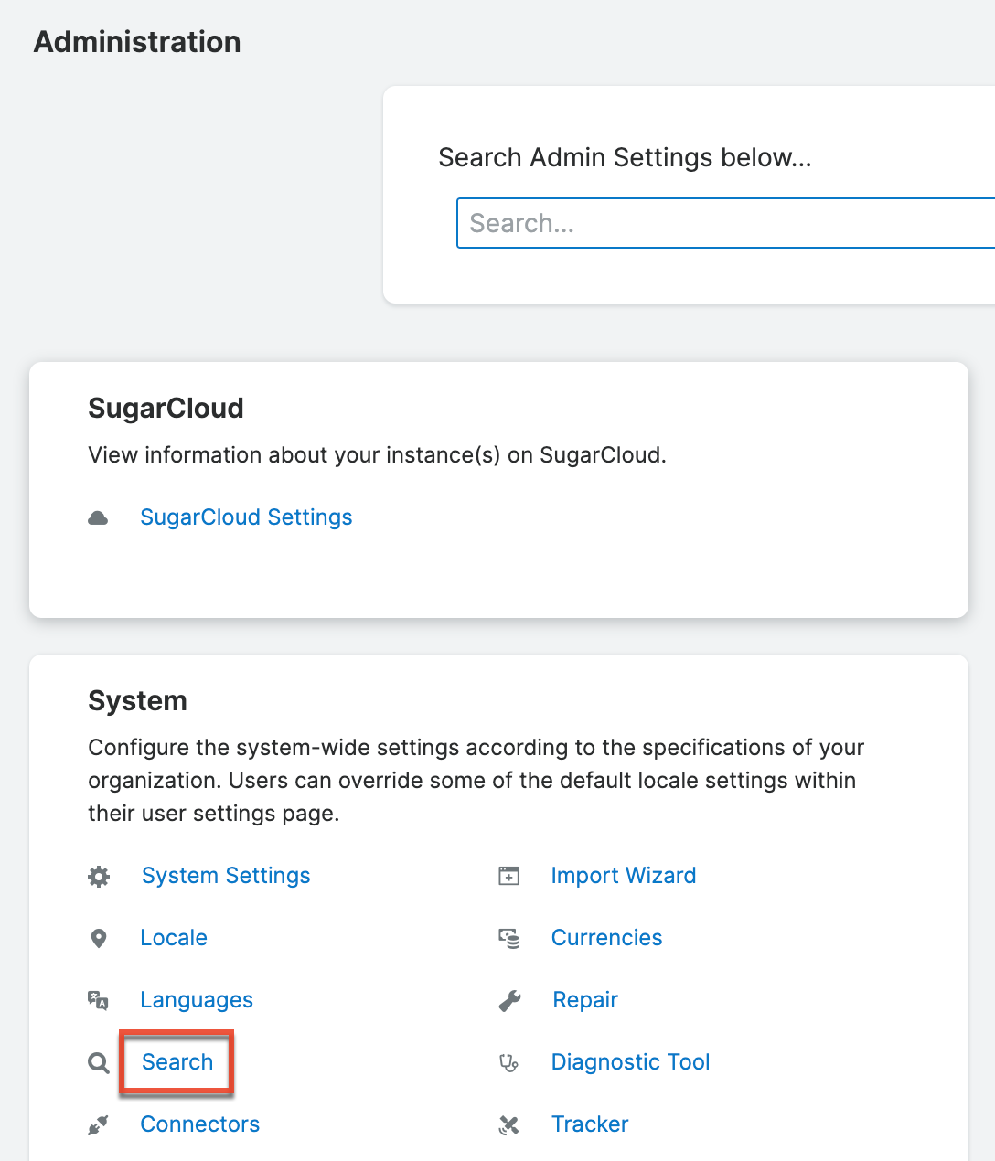
Task: Click the System Settings gear icon
Action: pyautogui.click(x=99, y=877)
